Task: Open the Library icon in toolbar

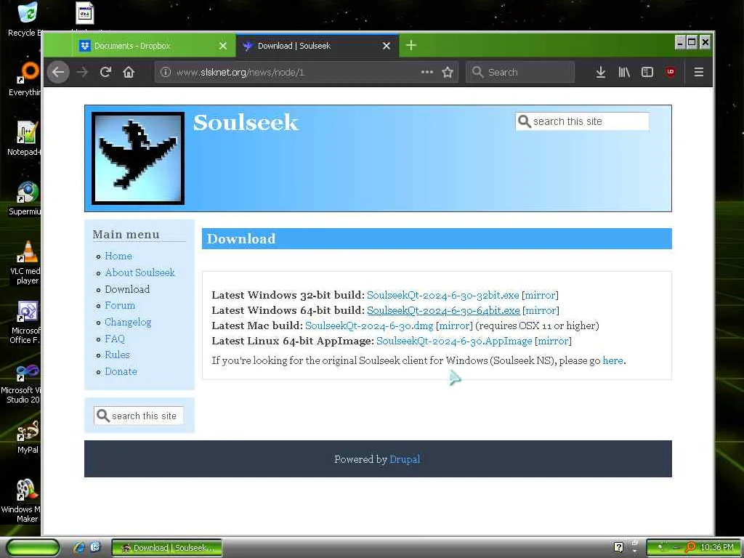Action: click(x=624, y=72)
